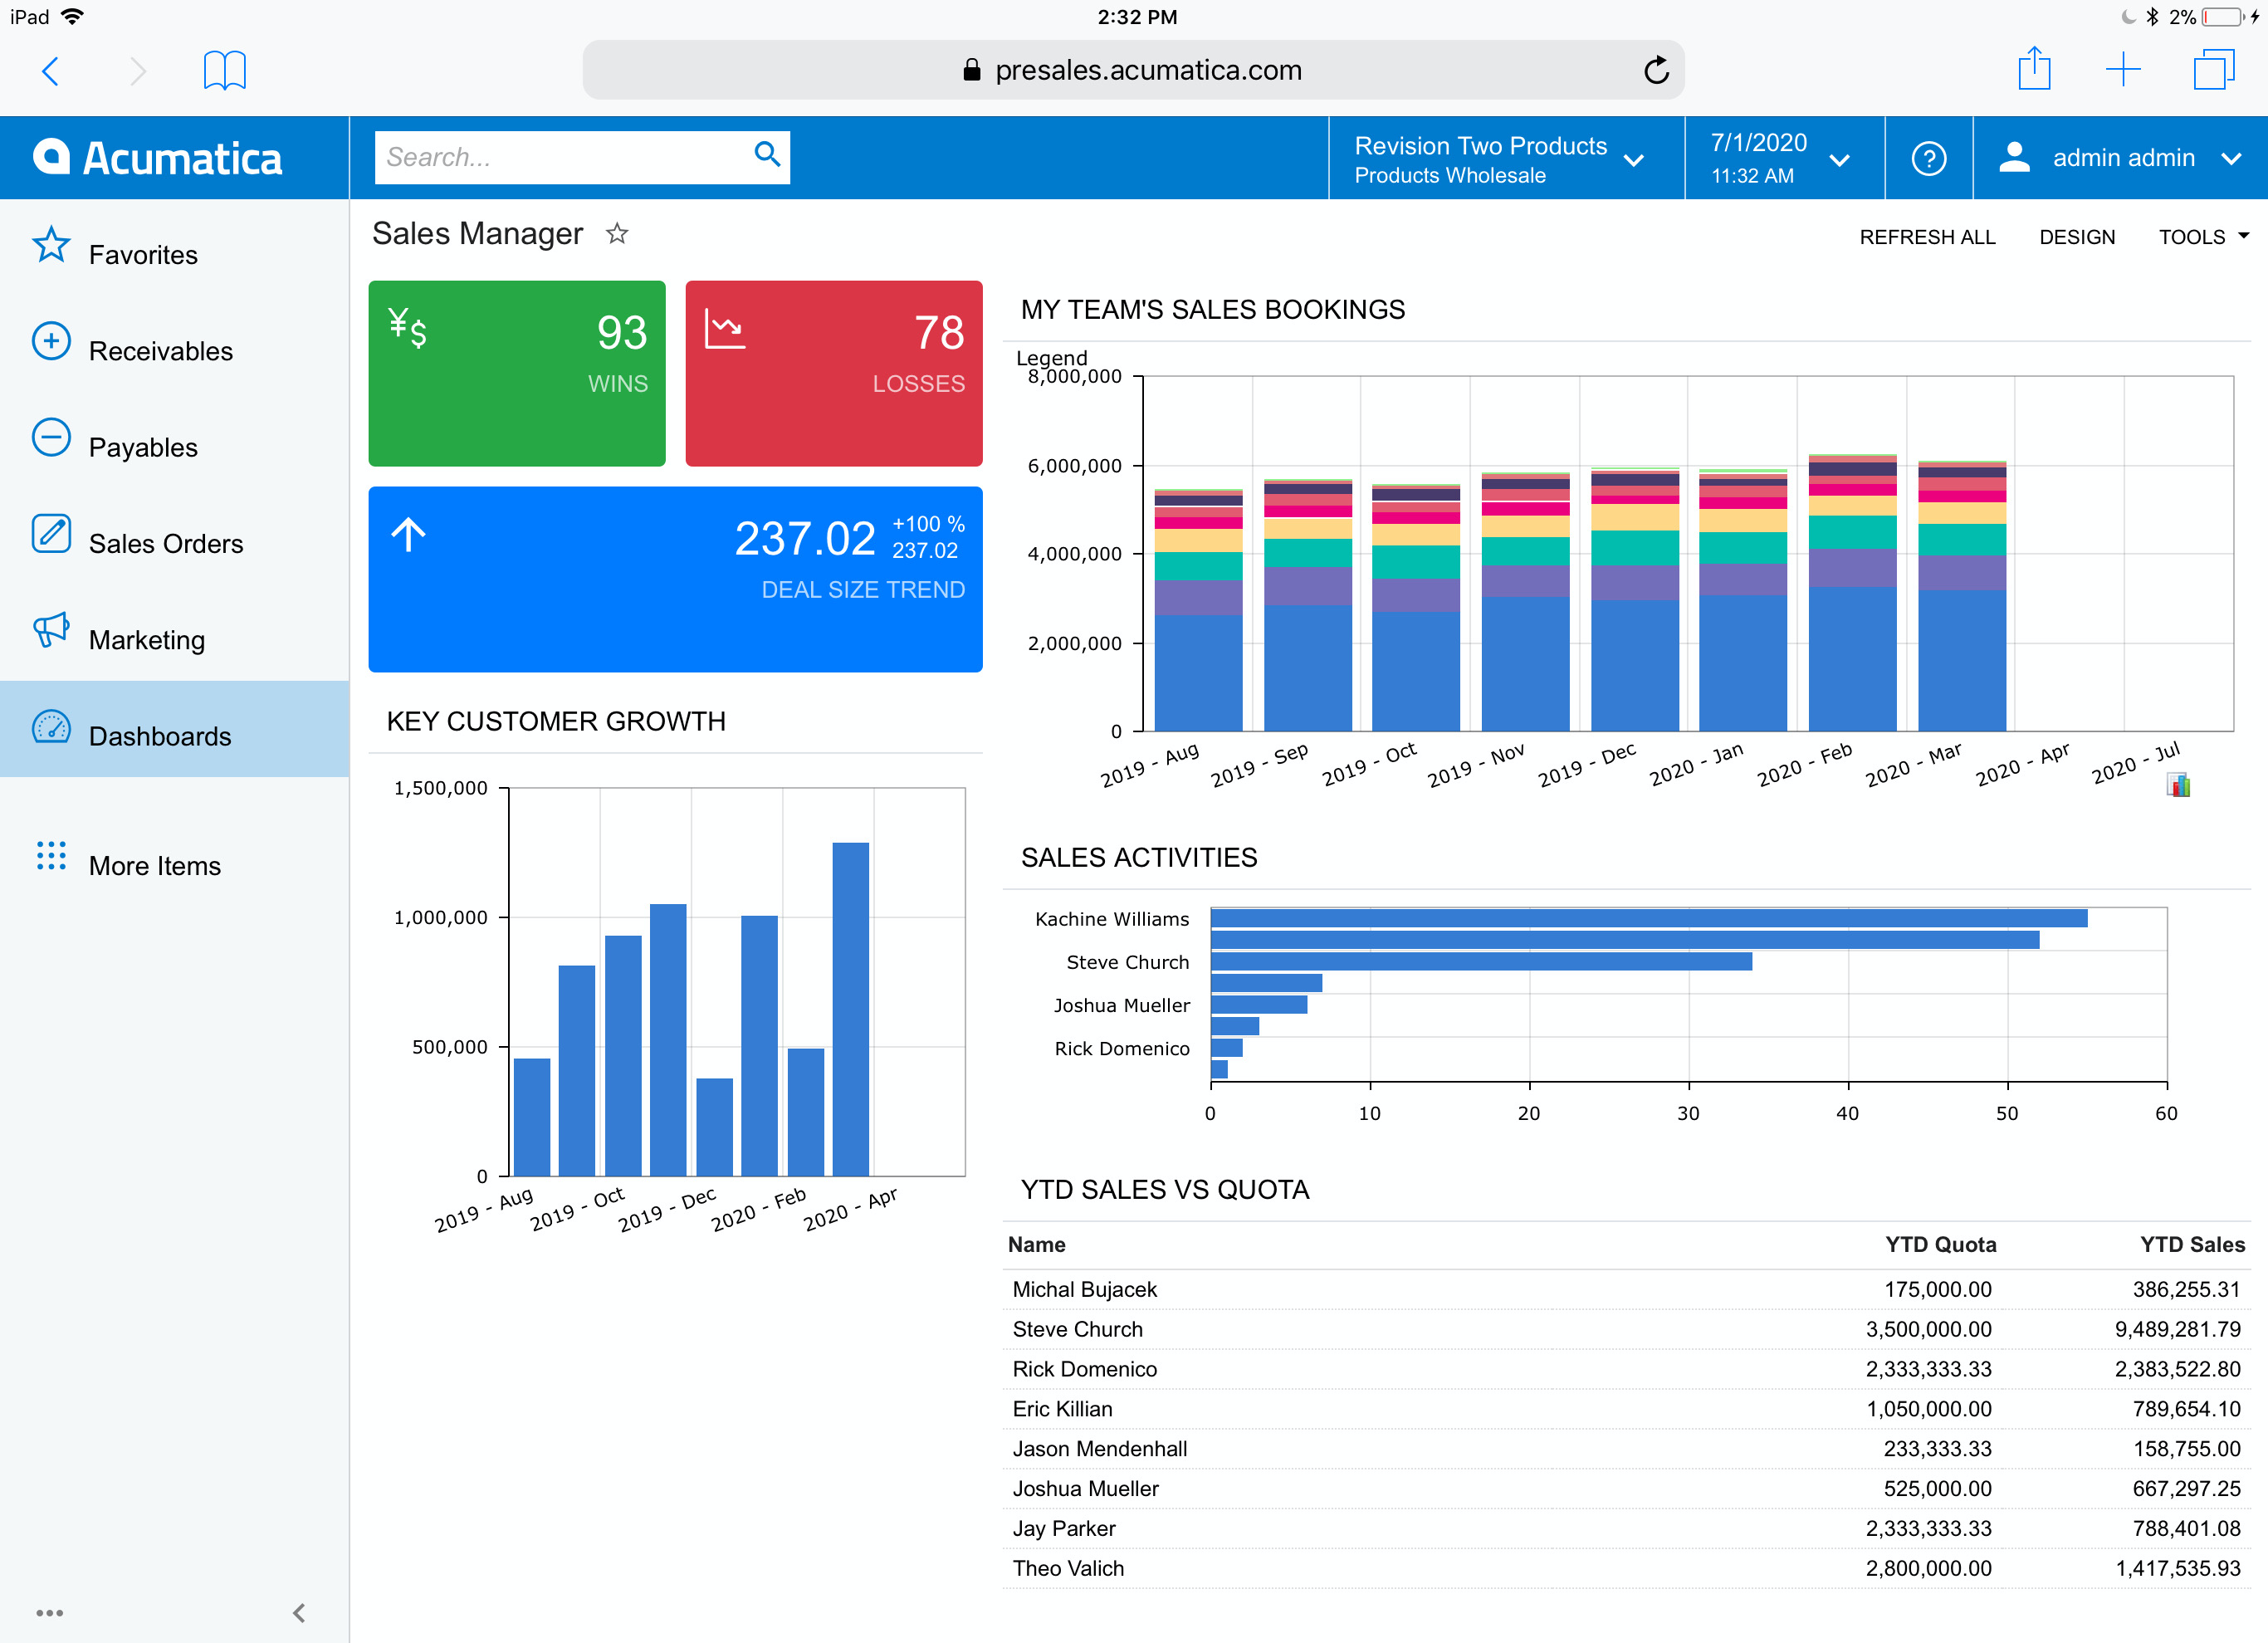Viewport: 2268px width, 1643px height.
Task: Click the help question mark icon
Action: point(1928,158)
